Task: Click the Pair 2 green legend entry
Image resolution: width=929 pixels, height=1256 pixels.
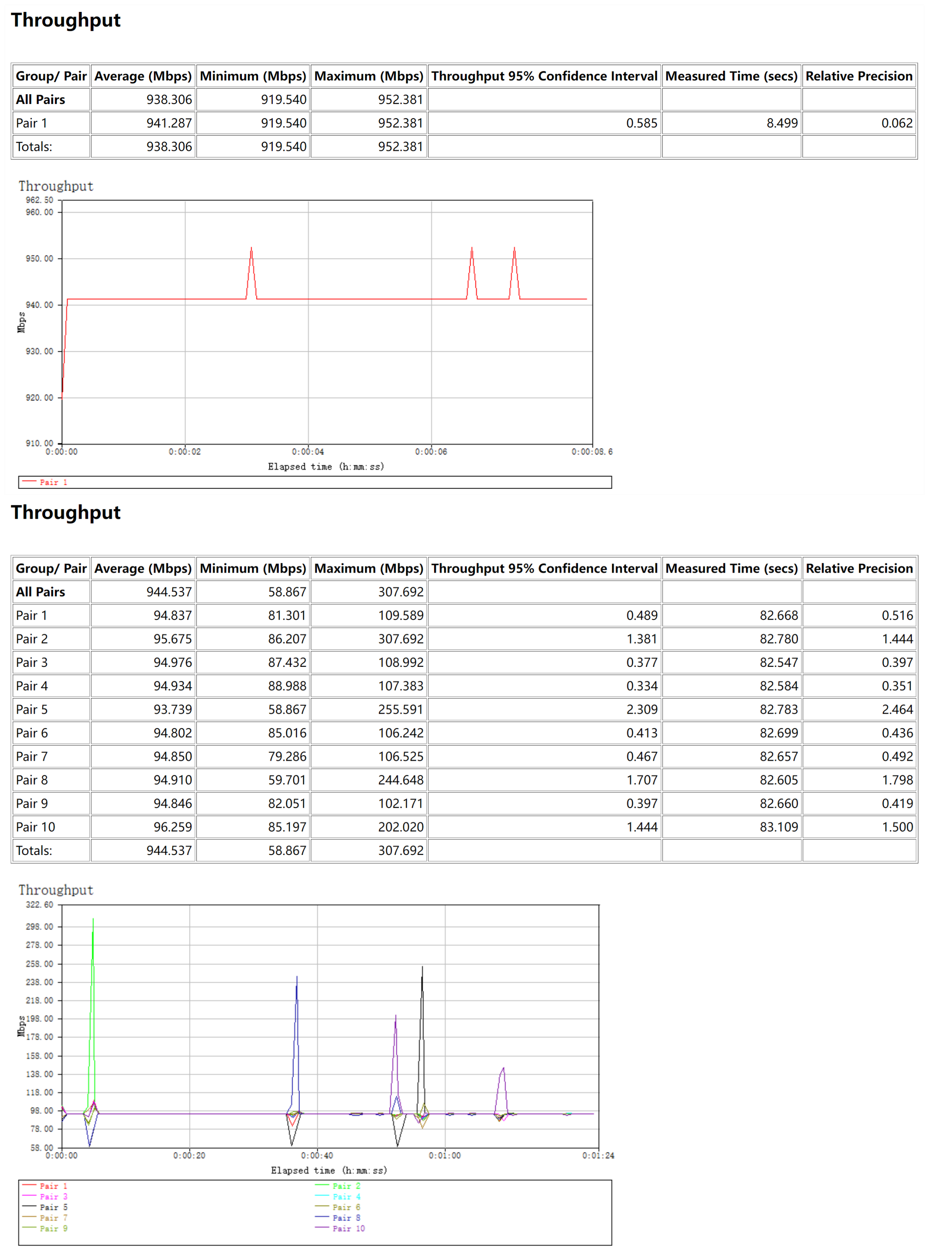Action: [x=346, y=1186]
